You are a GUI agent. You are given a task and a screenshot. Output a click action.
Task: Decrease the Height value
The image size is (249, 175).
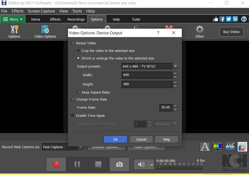click(175, 86)
